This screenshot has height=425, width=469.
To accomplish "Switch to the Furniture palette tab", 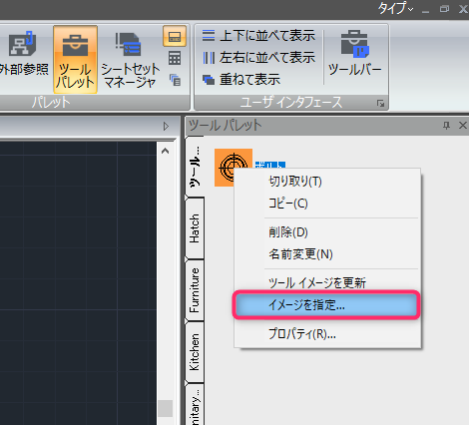I will click(x=195, y=290).
